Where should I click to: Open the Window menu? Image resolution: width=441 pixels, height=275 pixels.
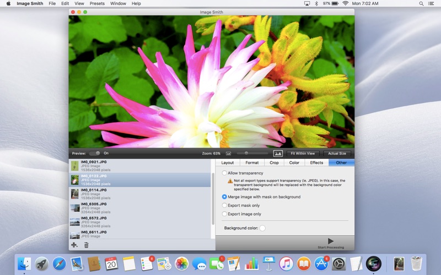point(118,3)
